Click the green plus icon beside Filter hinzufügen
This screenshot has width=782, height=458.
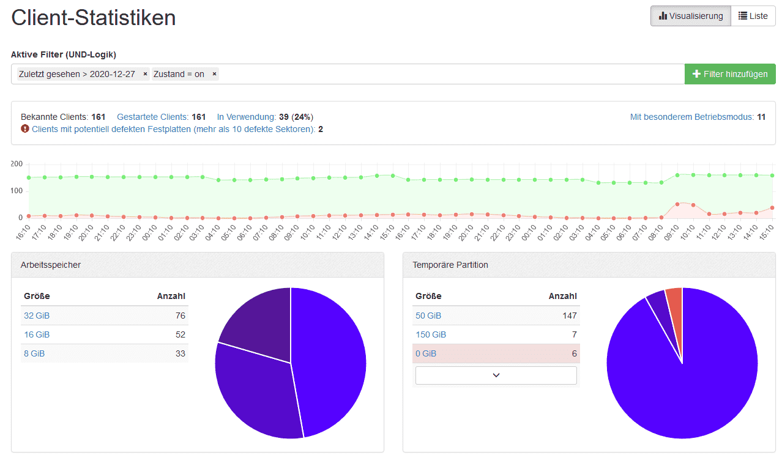click(x=697, y=73)
